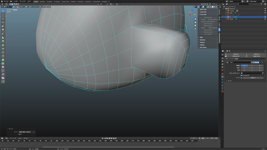This screenshot has width=267, height=150.
Task: Uncheck the マージ checkbox
Action: pos(241,78)
